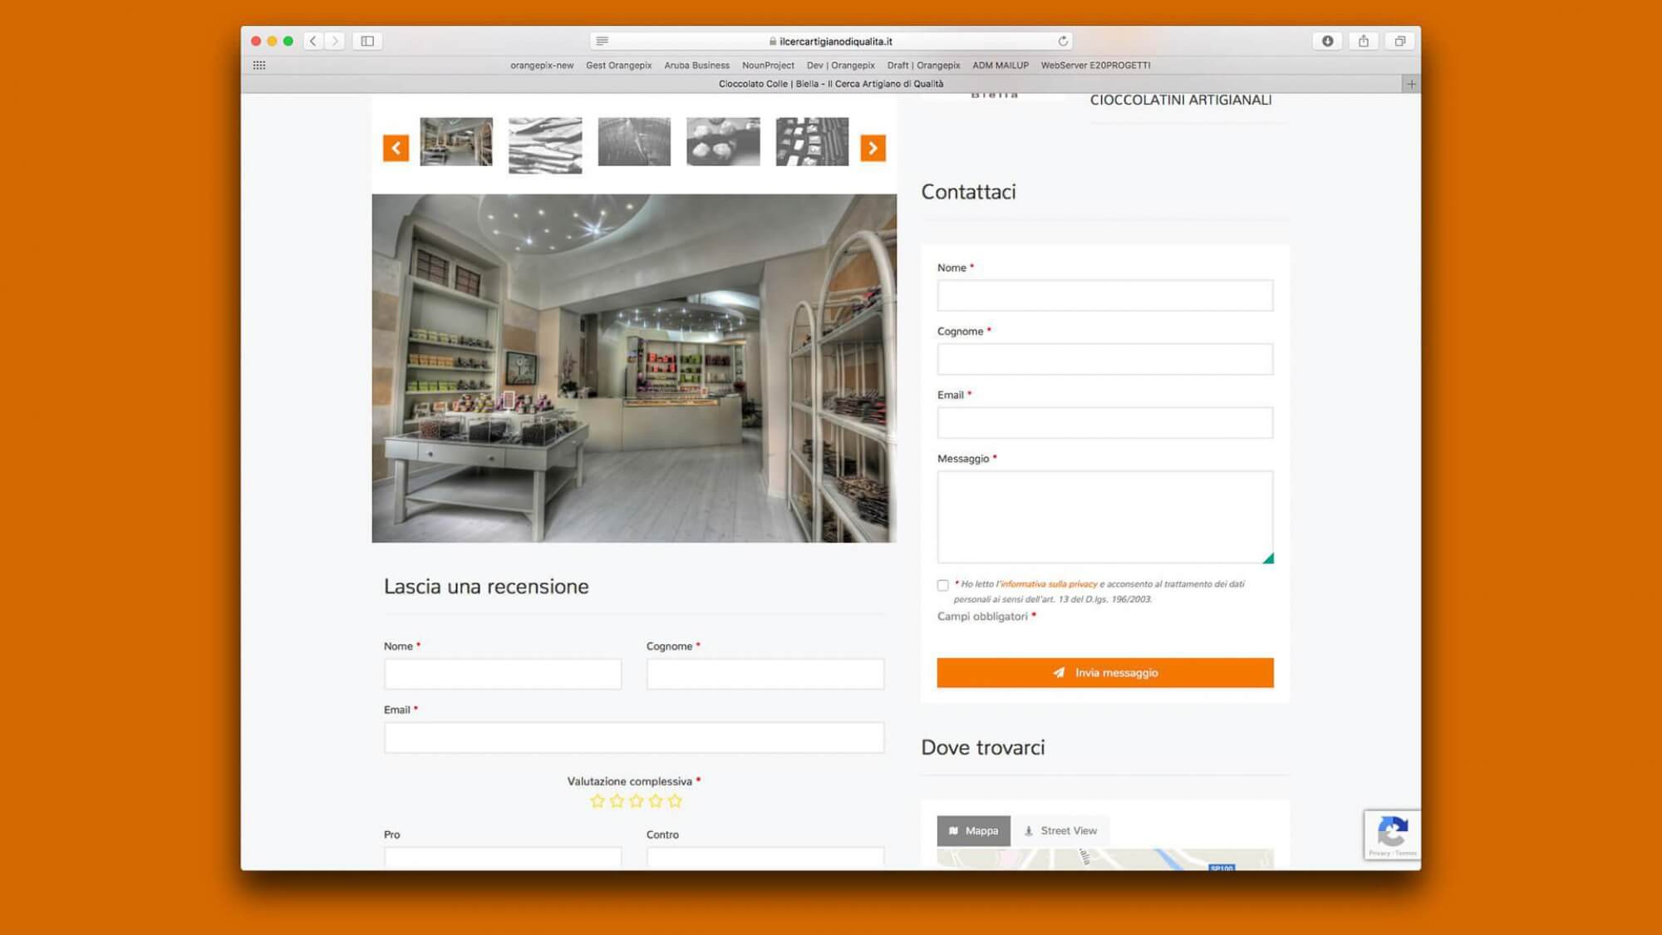Screen dimensions: 1662x935
Task: Reload the page with the refresh icon
Action: 1063,41
